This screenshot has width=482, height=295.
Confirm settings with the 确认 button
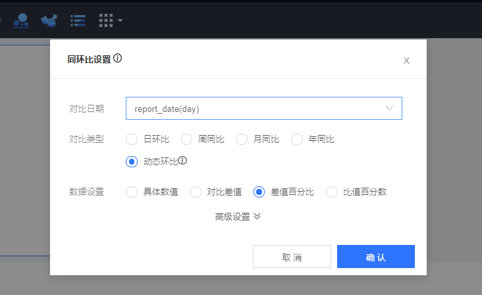[x=375, y=257]
